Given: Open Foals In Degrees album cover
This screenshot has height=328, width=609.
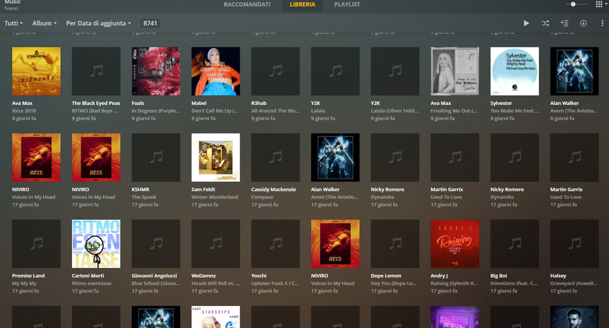Looking at the screenshot, I should pos(156,71).
